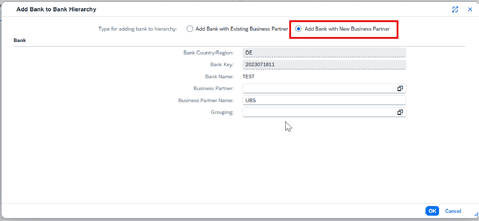This screenshot has height=221, width=479.
Task: Click the Bank Key label
Action: pos(222,65)
